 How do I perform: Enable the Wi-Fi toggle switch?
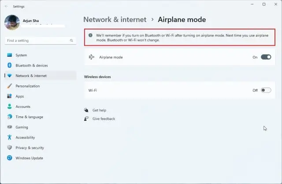(x=266, y=90)
